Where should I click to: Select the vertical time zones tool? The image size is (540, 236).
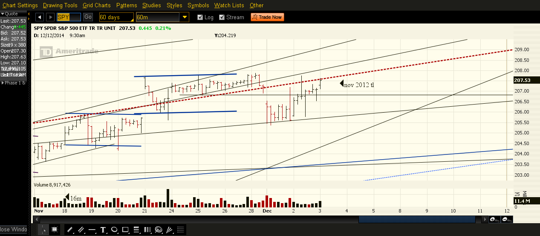(147, 230)
